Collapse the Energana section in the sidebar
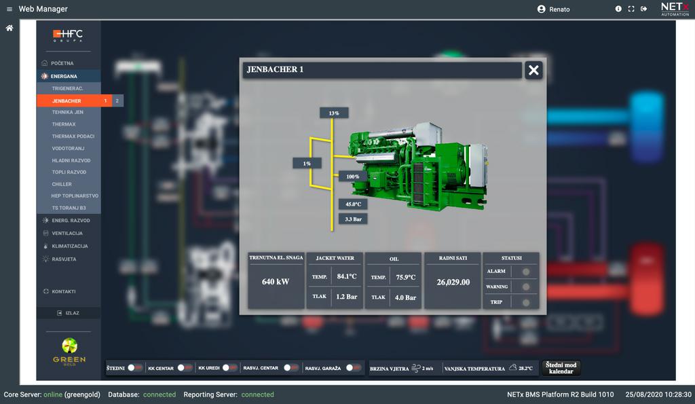 click(64, 76)
